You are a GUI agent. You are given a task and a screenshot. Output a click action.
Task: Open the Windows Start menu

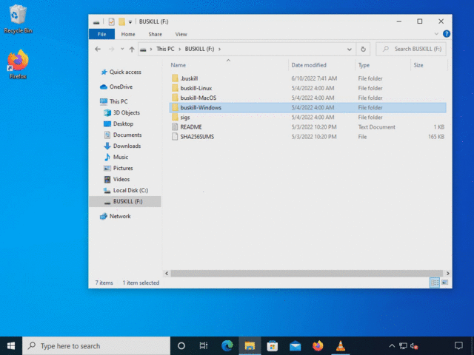point(11,345)
